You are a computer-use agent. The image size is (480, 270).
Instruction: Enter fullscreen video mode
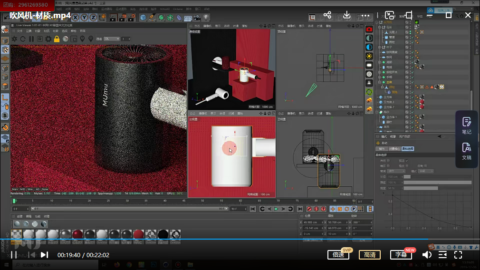click(458, 255)
